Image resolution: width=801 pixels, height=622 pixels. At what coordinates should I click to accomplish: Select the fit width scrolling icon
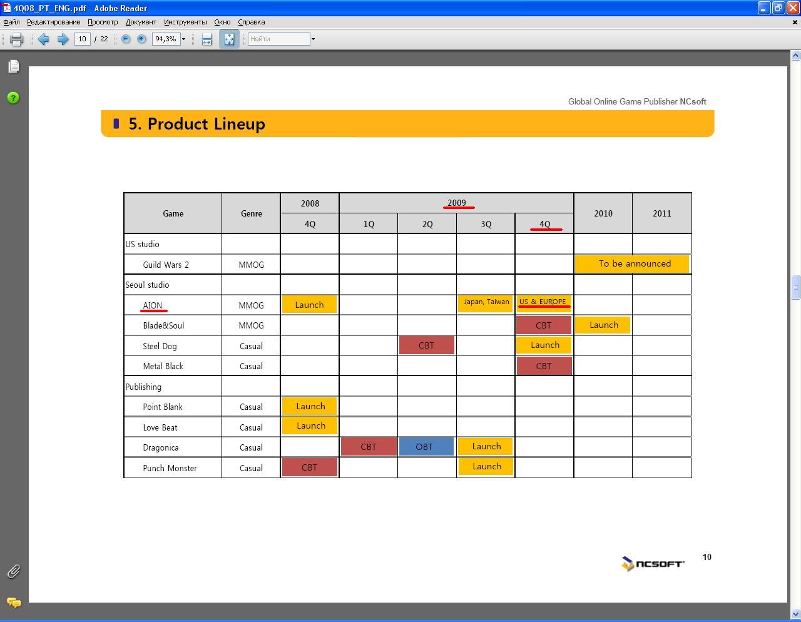207,39
